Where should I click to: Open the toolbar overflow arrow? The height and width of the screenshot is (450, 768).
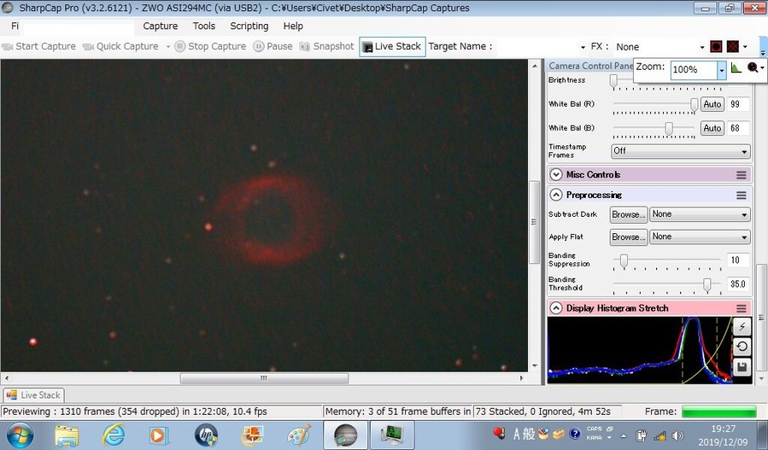point(763,51)
